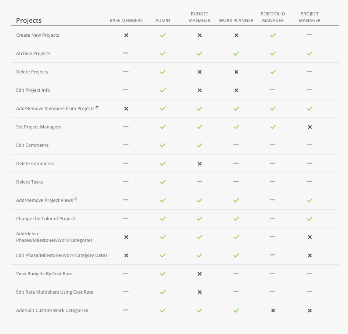
Task: Click Admin checkmark for Delete Tasks
Action: [163, 182]
